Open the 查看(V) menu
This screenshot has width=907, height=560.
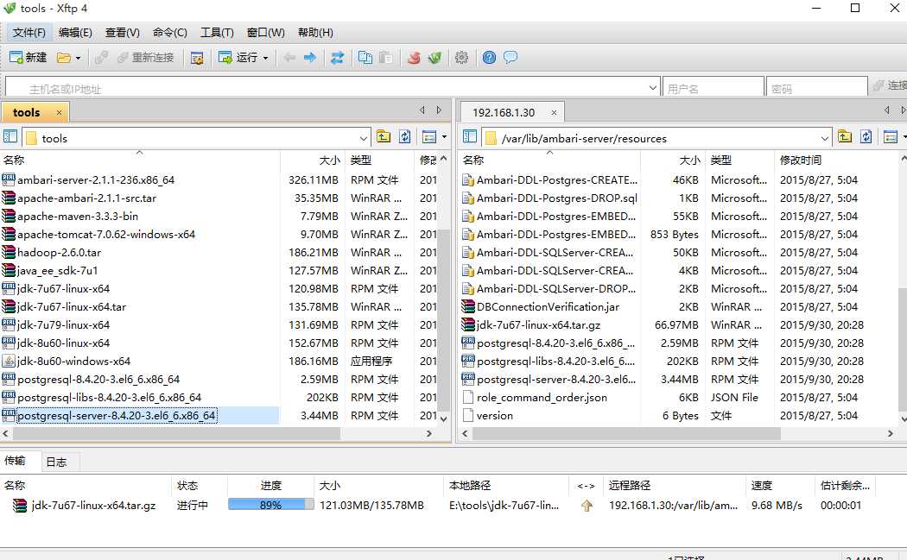[x=122, y=33]
